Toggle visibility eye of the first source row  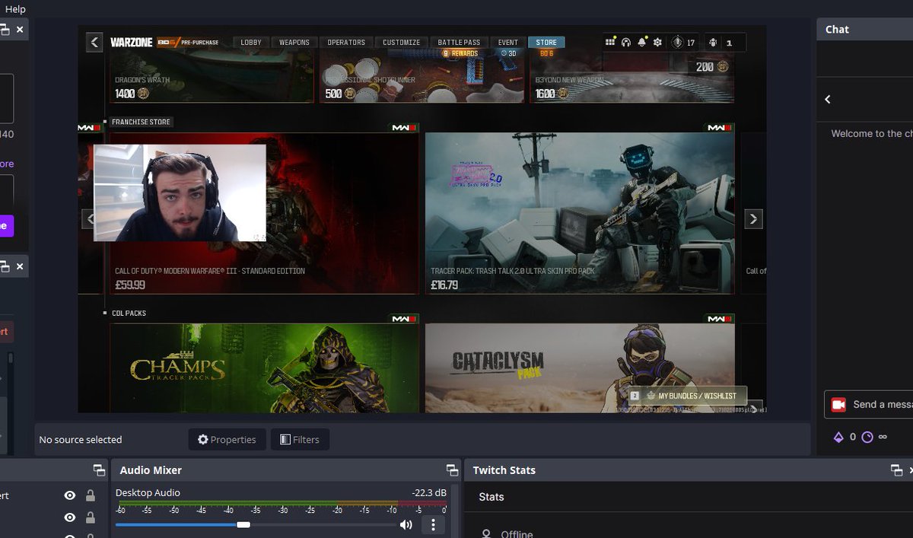coord(70,495)
